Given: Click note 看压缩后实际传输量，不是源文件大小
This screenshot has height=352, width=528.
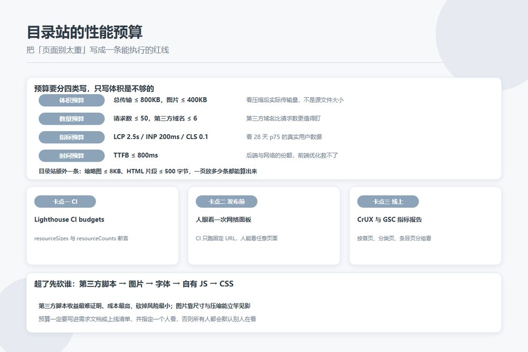Looking at the screenshot, I should pos(295,100).
